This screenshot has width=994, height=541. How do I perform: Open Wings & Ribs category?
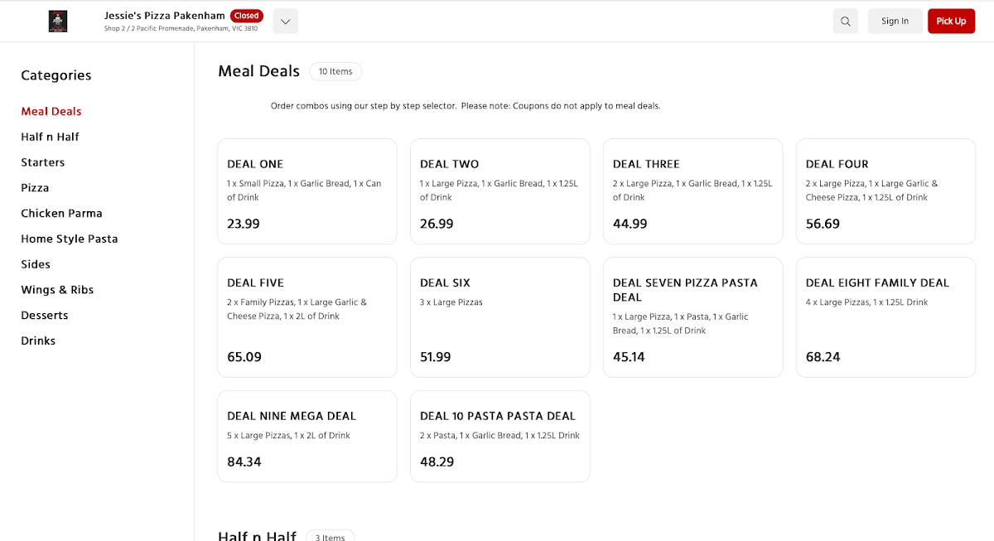point(57,290)
